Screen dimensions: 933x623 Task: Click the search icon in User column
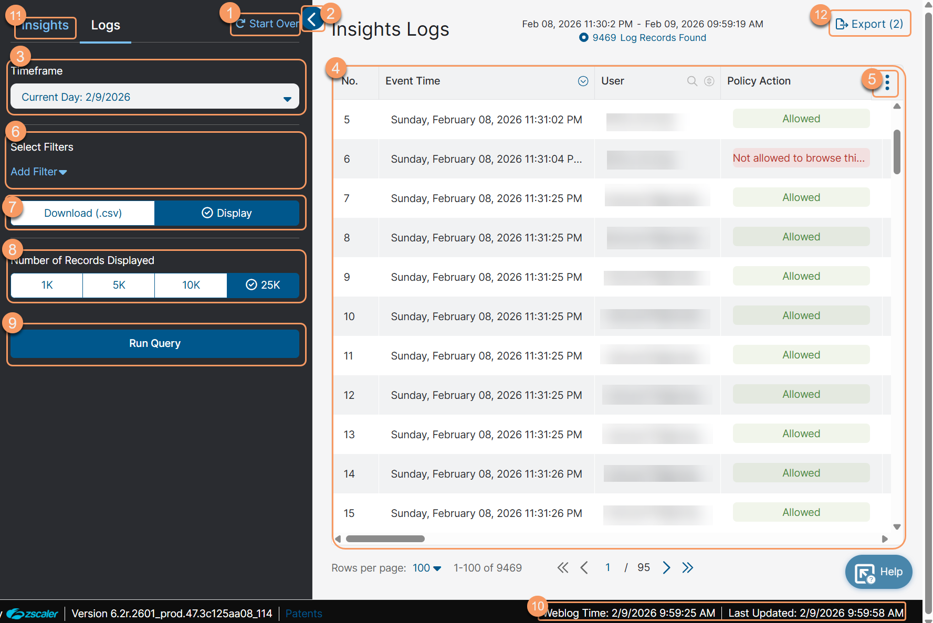692,81
